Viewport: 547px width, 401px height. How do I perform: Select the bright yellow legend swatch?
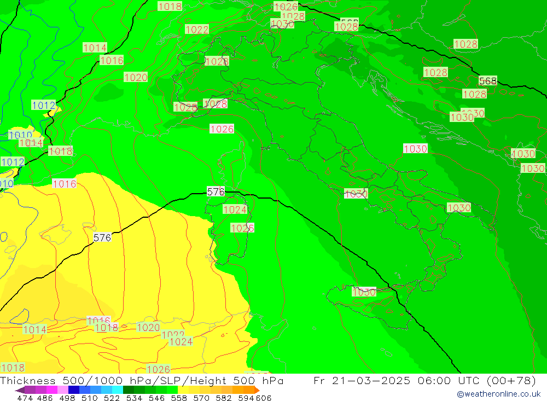(183, 390)
